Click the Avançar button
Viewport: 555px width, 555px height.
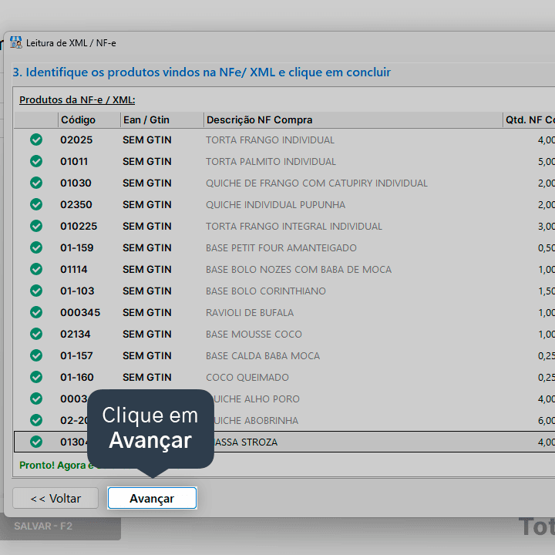click(152, 498)
